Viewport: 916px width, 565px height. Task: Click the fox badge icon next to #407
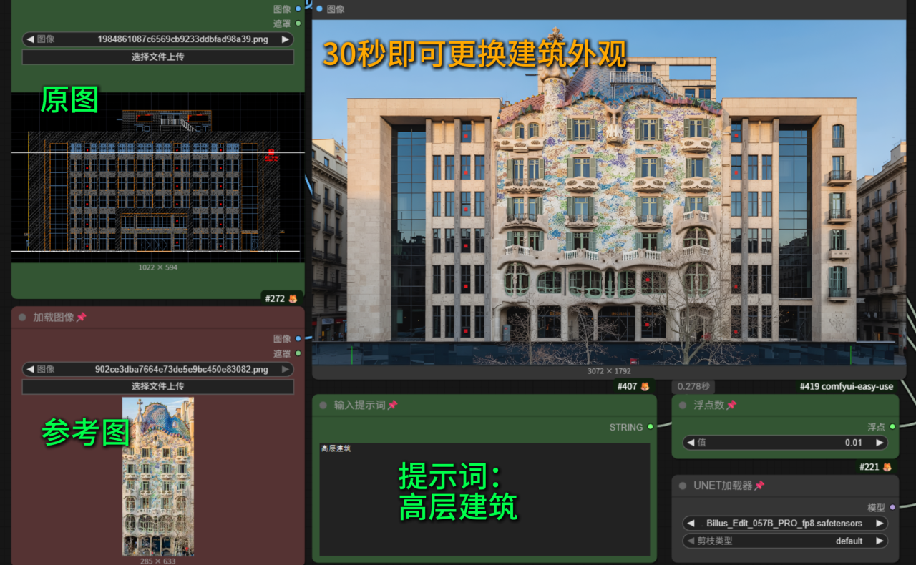click(x=645, y=386)
